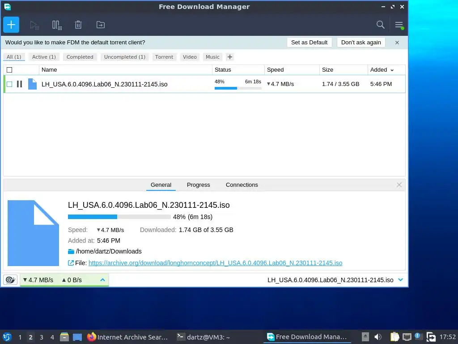This screenshot has height=344, width=458.
Task: Open the system start menu icon in taskbar
Action: point(7,337)
